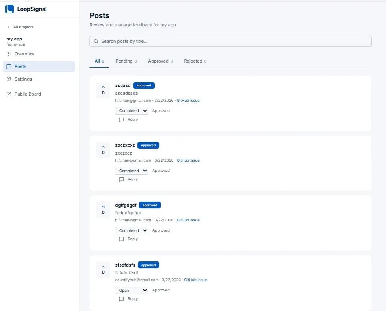Switch to the Approved tab
Image resolution: width=386 pixels, height=311 pixels.
click(160, 61)
